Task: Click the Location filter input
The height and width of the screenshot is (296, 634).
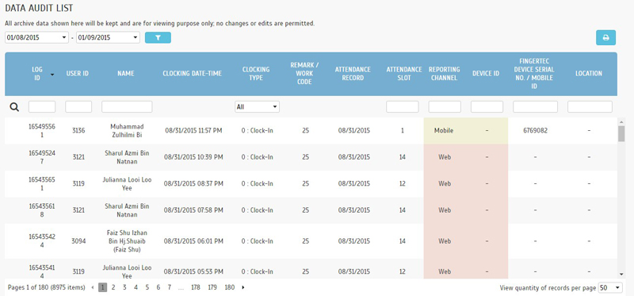Action: click(590, 107)
